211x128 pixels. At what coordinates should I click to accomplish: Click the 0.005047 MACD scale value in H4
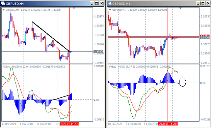tap(99, 66)
